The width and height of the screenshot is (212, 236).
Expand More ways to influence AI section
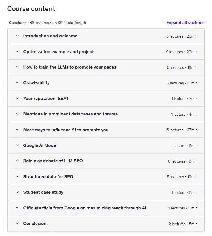[x=66, y=130]
